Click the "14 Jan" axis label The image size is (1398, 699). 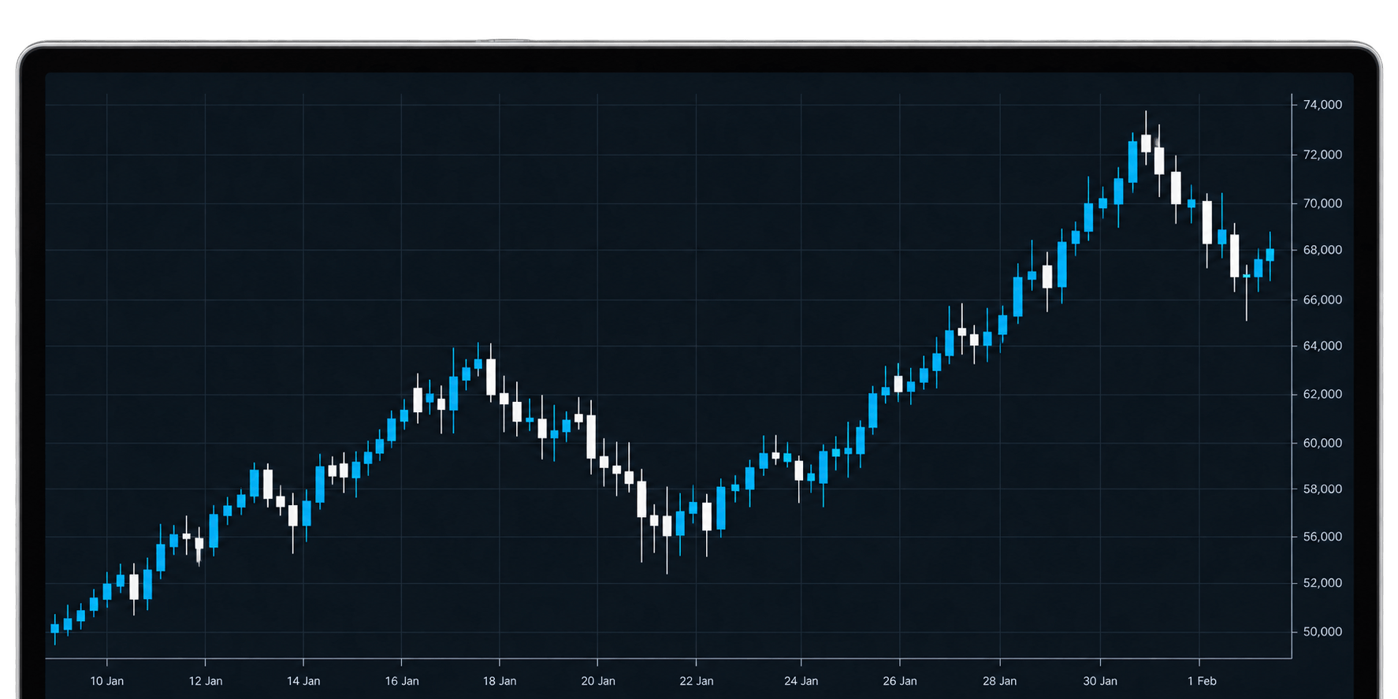pos(303,681)
